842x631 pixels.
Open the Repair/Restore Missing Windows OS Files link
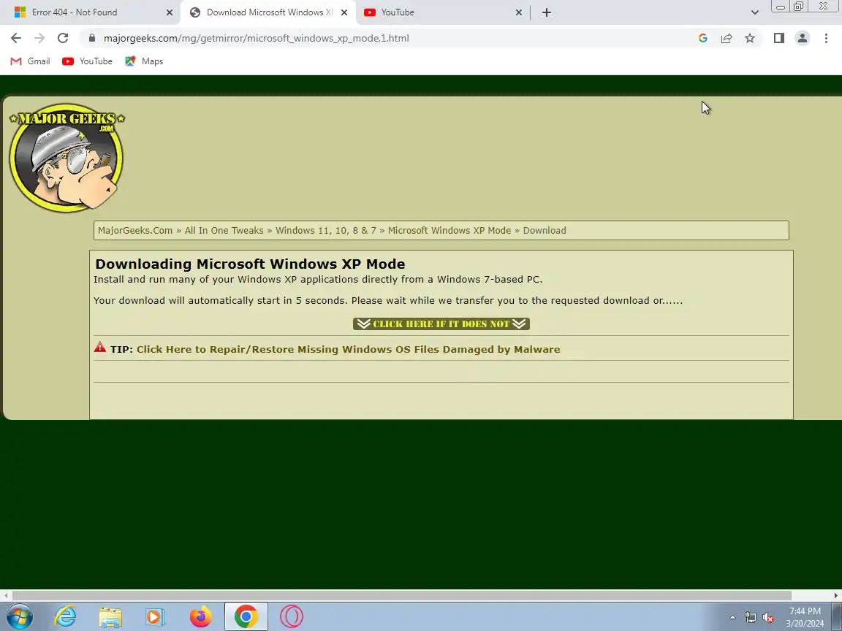click(349, 349)
